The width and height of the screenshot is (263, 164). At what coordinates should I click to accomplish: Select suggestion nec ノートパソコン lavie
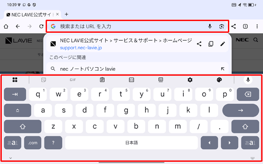138,69
